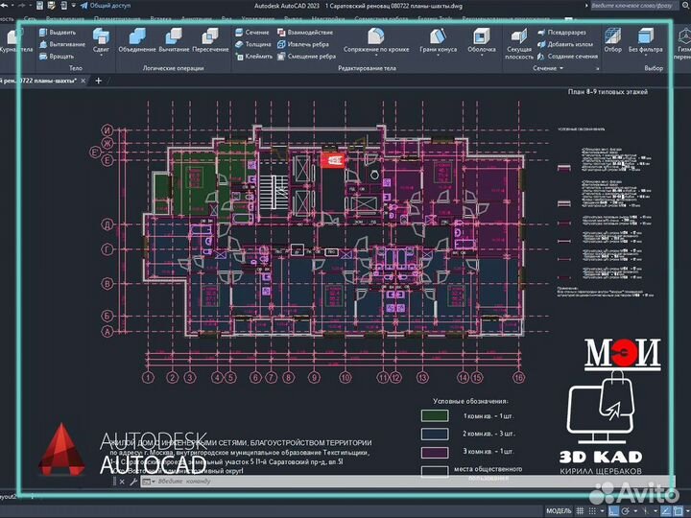Open the Сеть ribbon tab
The image size is (691, 518).
point(31,19)
